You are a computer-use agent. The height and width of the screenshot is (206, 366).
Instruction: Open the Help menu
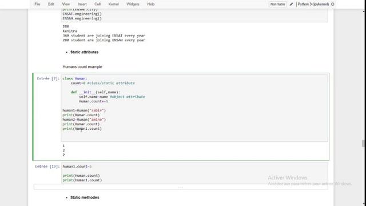[x=151, y=4]
